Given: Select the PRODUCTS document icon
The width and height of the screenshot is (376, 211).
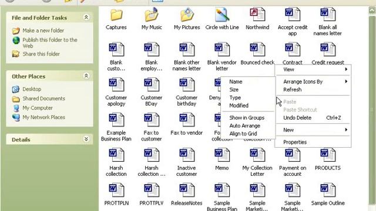Looking at the screenshot, I should (328, 155).
